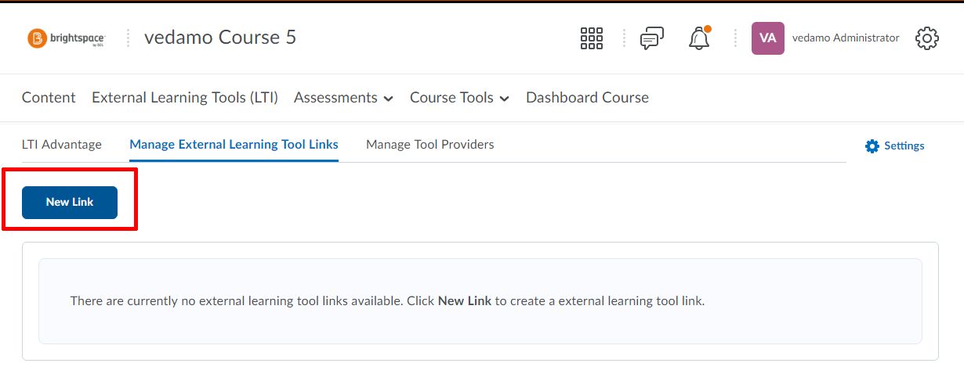Go to the Content nav item
This screenshot has width=964, height=374.
coord(49,98)
